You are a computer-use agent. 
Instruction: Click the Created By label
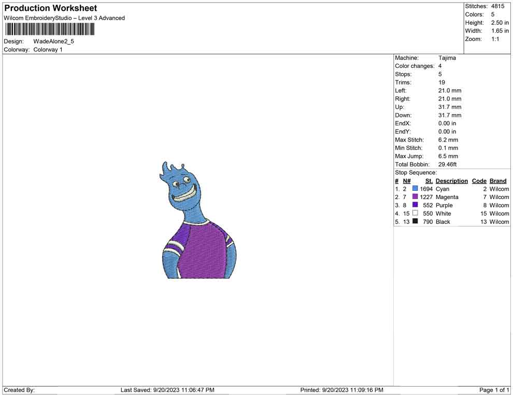coord(19,390)
